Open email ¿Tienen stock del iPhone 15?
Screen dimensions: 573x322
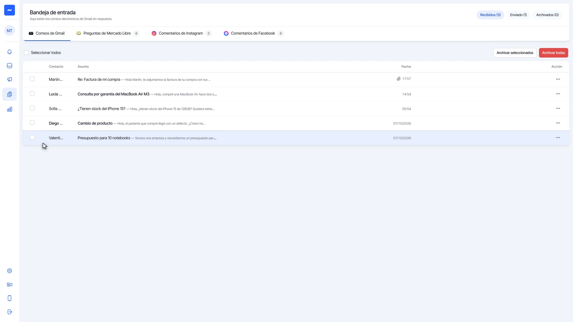[x=296, y=109]
